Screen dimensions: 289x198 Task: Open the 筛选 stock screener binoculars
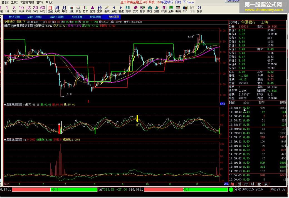(x=150, y=9)
